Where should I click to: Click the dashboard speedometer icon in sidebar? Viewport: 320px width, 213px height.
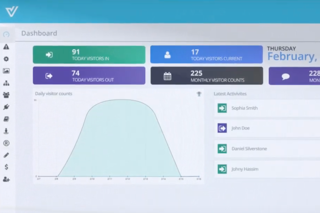[x=6, y=34]
